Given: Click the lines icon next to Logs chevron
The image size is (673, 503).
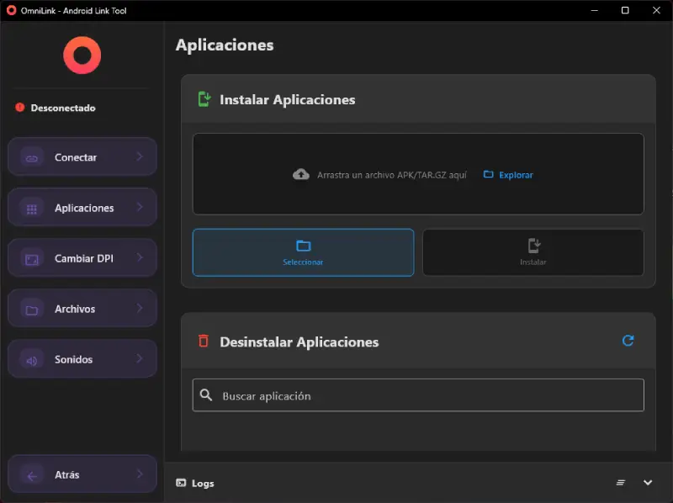Looking at the screenshot, I should pos(621,483).
